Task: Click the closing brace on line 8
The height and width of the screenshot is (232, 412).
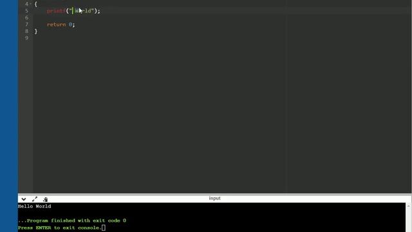Action: click(36, 32)
